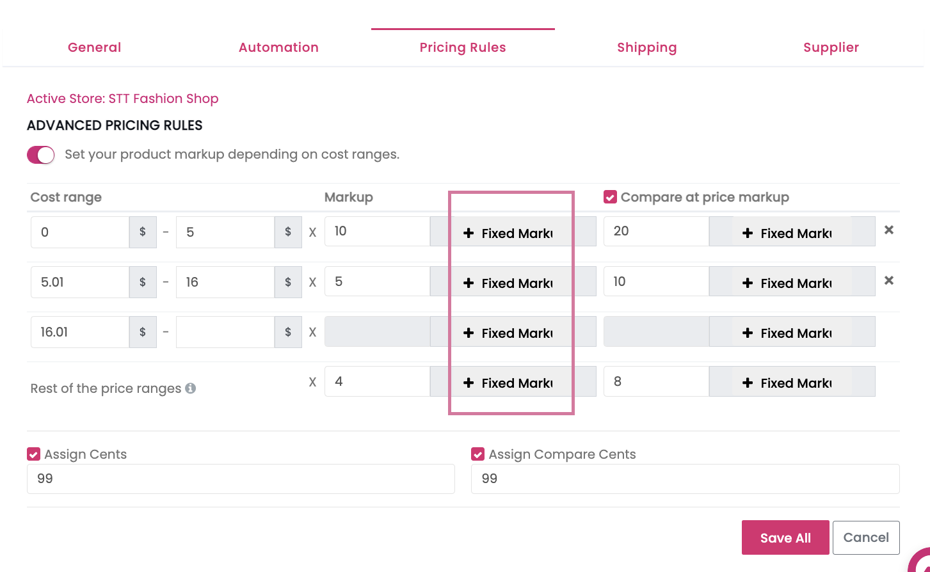Click info icon beside Rest of the price ranges
This screenshot has height=572, width=930.
pos(190,388)
